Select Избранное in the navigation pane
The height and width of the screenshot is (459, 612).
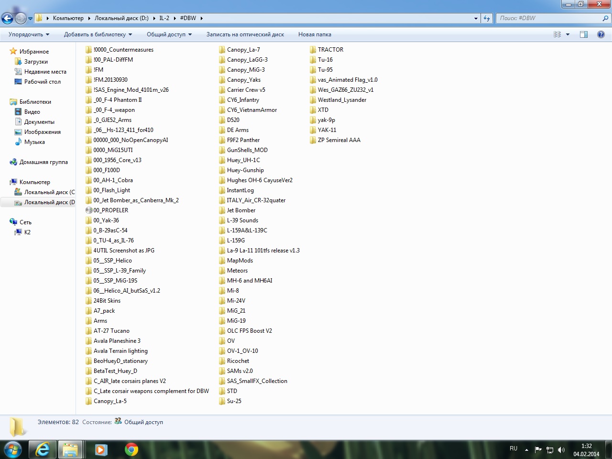coord(34,52)
